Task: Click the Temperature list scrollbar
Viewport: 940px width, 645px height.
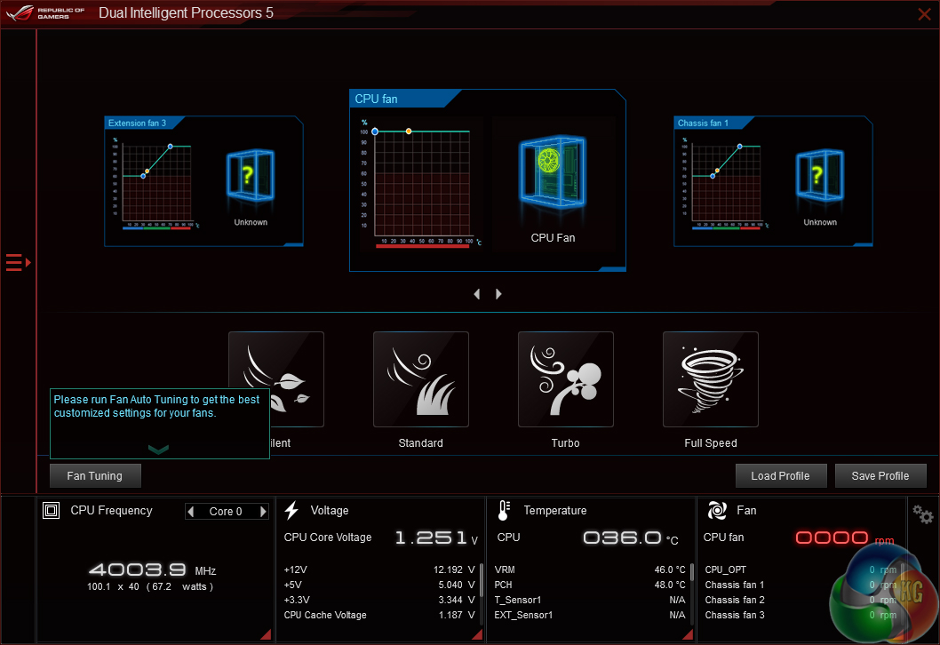Action: pyautogui.click(x=692, y=572)
